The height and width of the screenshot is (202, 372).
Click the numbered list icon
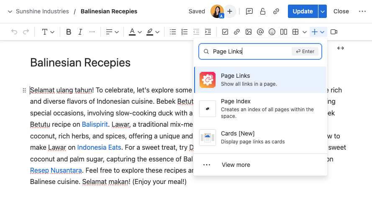pos(185,32)
